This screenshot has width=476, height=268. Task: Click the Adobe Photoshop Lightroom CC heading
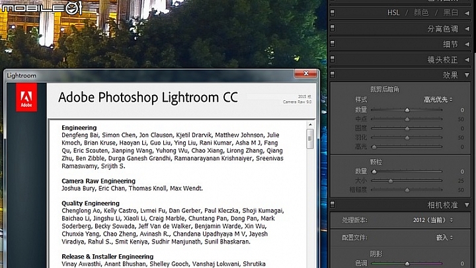[x=148, y=98]
